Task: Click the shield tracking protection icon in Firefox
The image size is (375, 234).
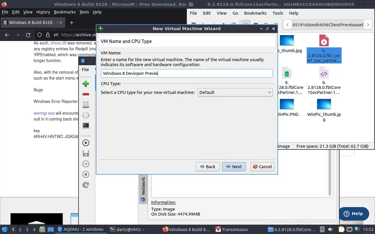Action: [40, 35]
